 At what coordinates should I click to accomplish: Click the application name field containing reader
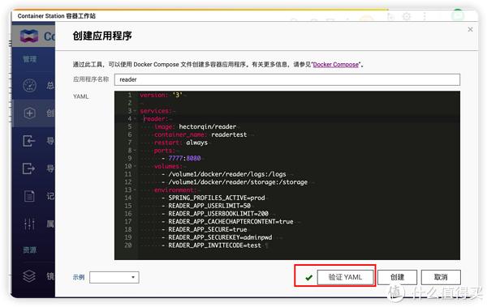(287, 79)
